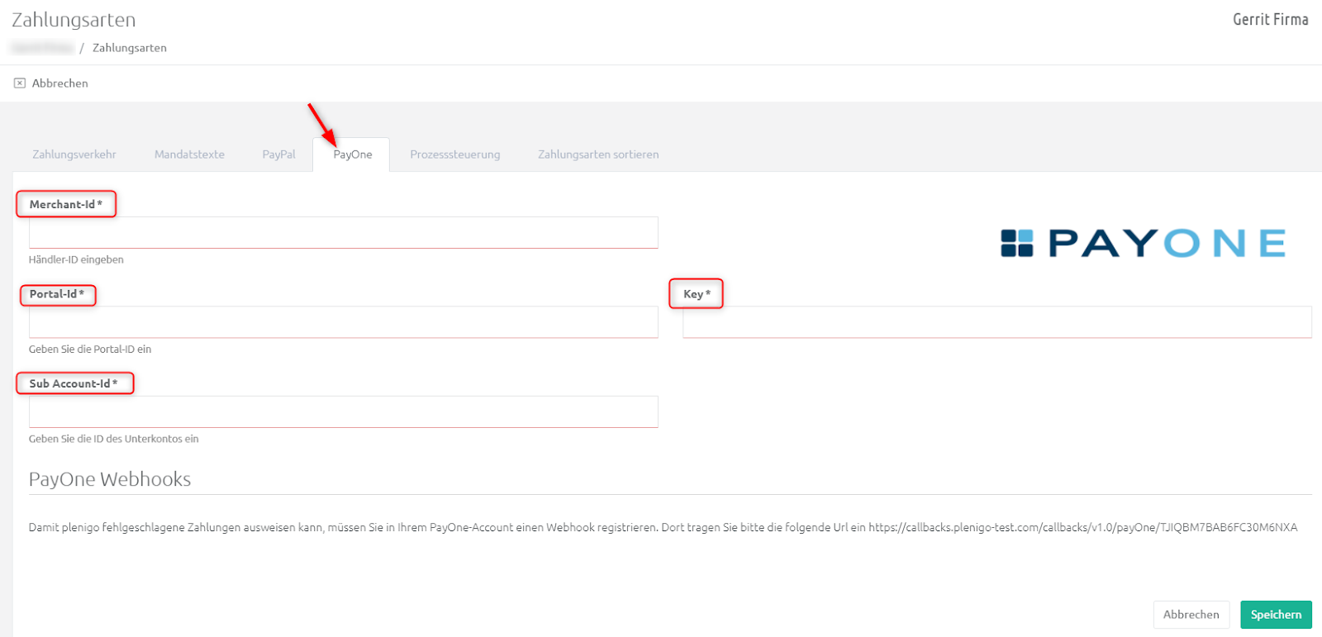Screen dimensions: 1322x637
Task: Click into the Key input field
Action: pos(997,322)
